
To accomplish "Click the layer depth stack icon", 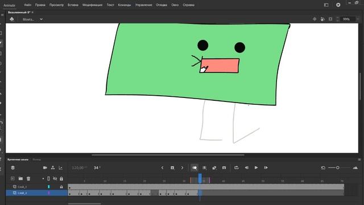I will coord(13,167).
